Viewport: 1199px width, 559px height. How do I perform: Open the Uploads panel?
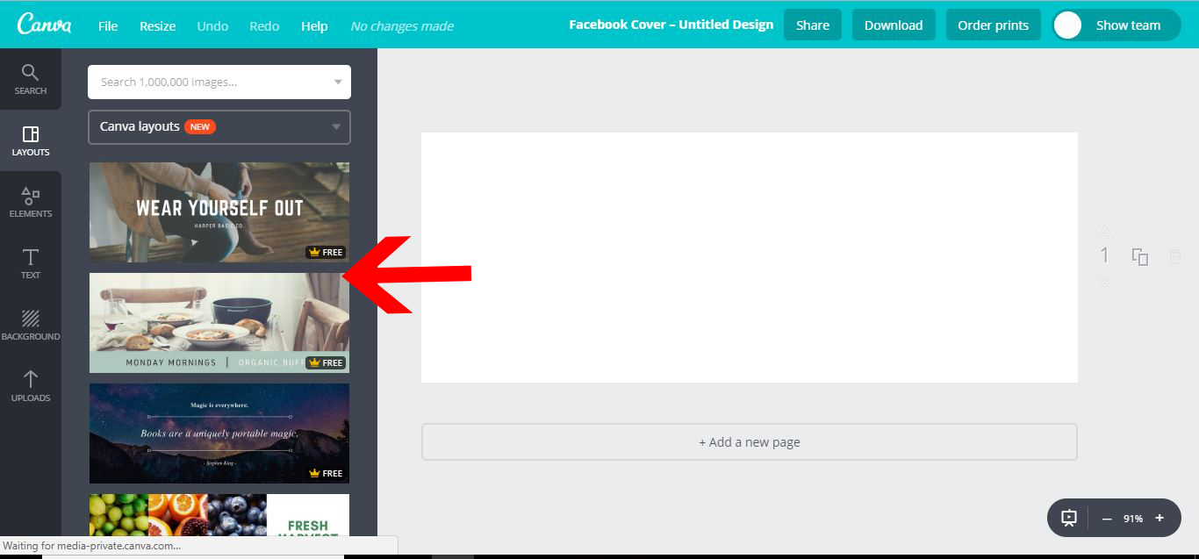click(31, 385)
